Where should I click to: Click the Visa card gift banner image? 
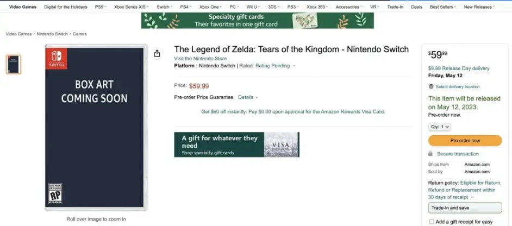pyautogui.click(x=281, y=145)
